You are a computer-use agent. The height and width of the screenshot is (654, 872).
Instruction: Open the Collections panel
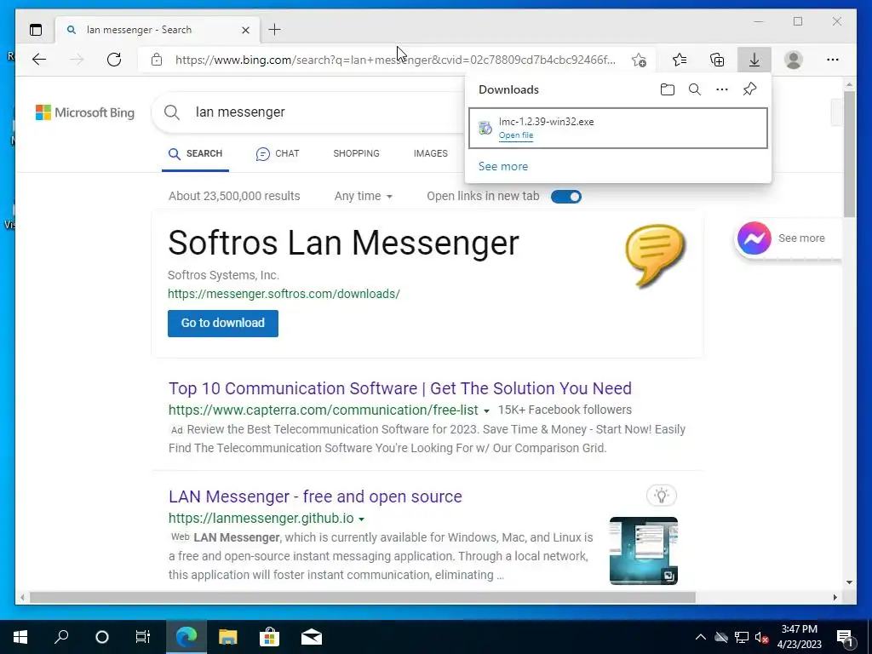pyautogui.click(x=717, y=60)
